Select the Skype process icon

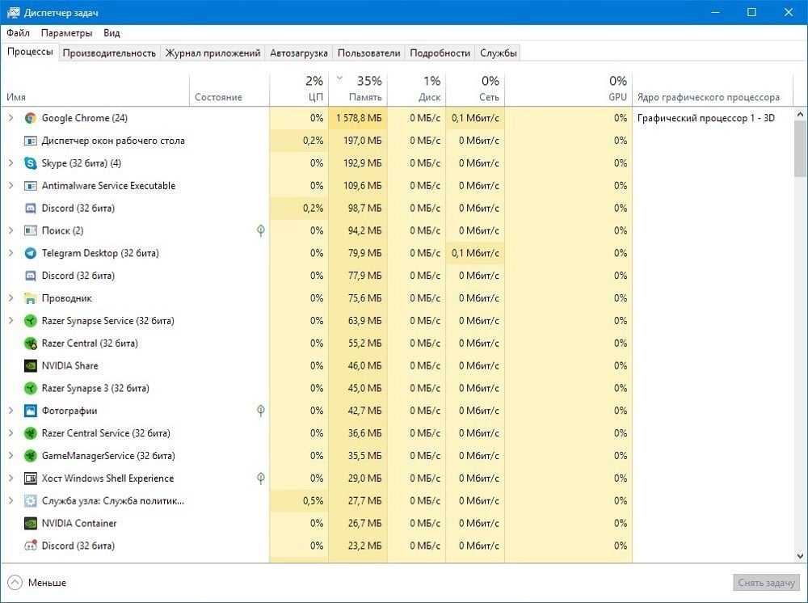[x=31, y=163]
